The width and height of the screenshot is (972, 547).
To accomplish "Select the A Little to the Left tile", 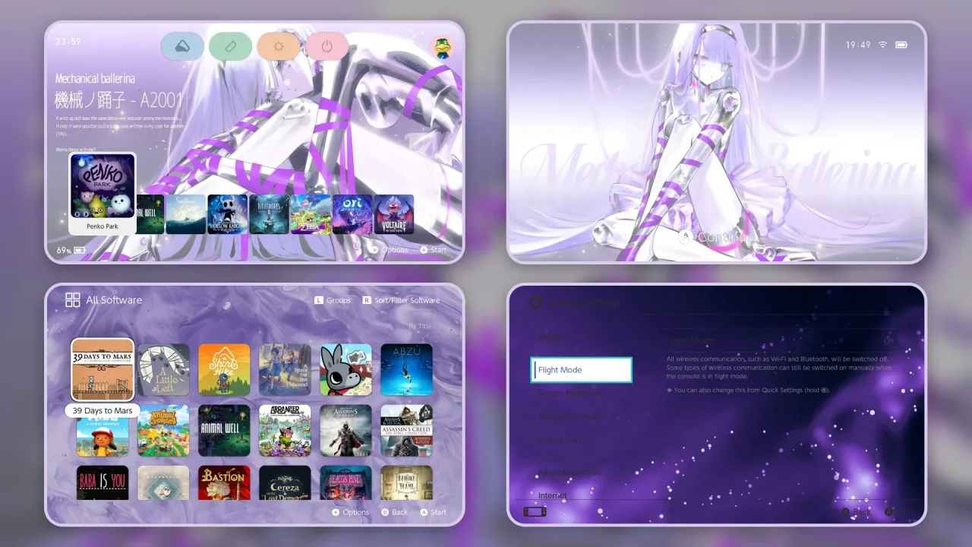I will [x=163, y=370].
